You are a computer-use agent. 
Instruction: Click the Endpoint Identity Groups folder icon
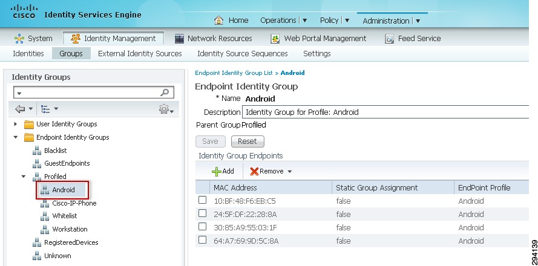[x=29, y=137]
